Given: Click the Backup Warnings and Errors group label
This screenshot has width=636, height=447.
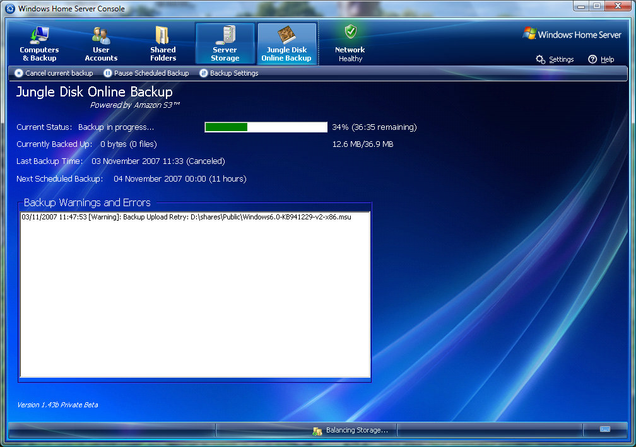Looking at the screenshot, I should pyautogui.click(x=87, y=202).
